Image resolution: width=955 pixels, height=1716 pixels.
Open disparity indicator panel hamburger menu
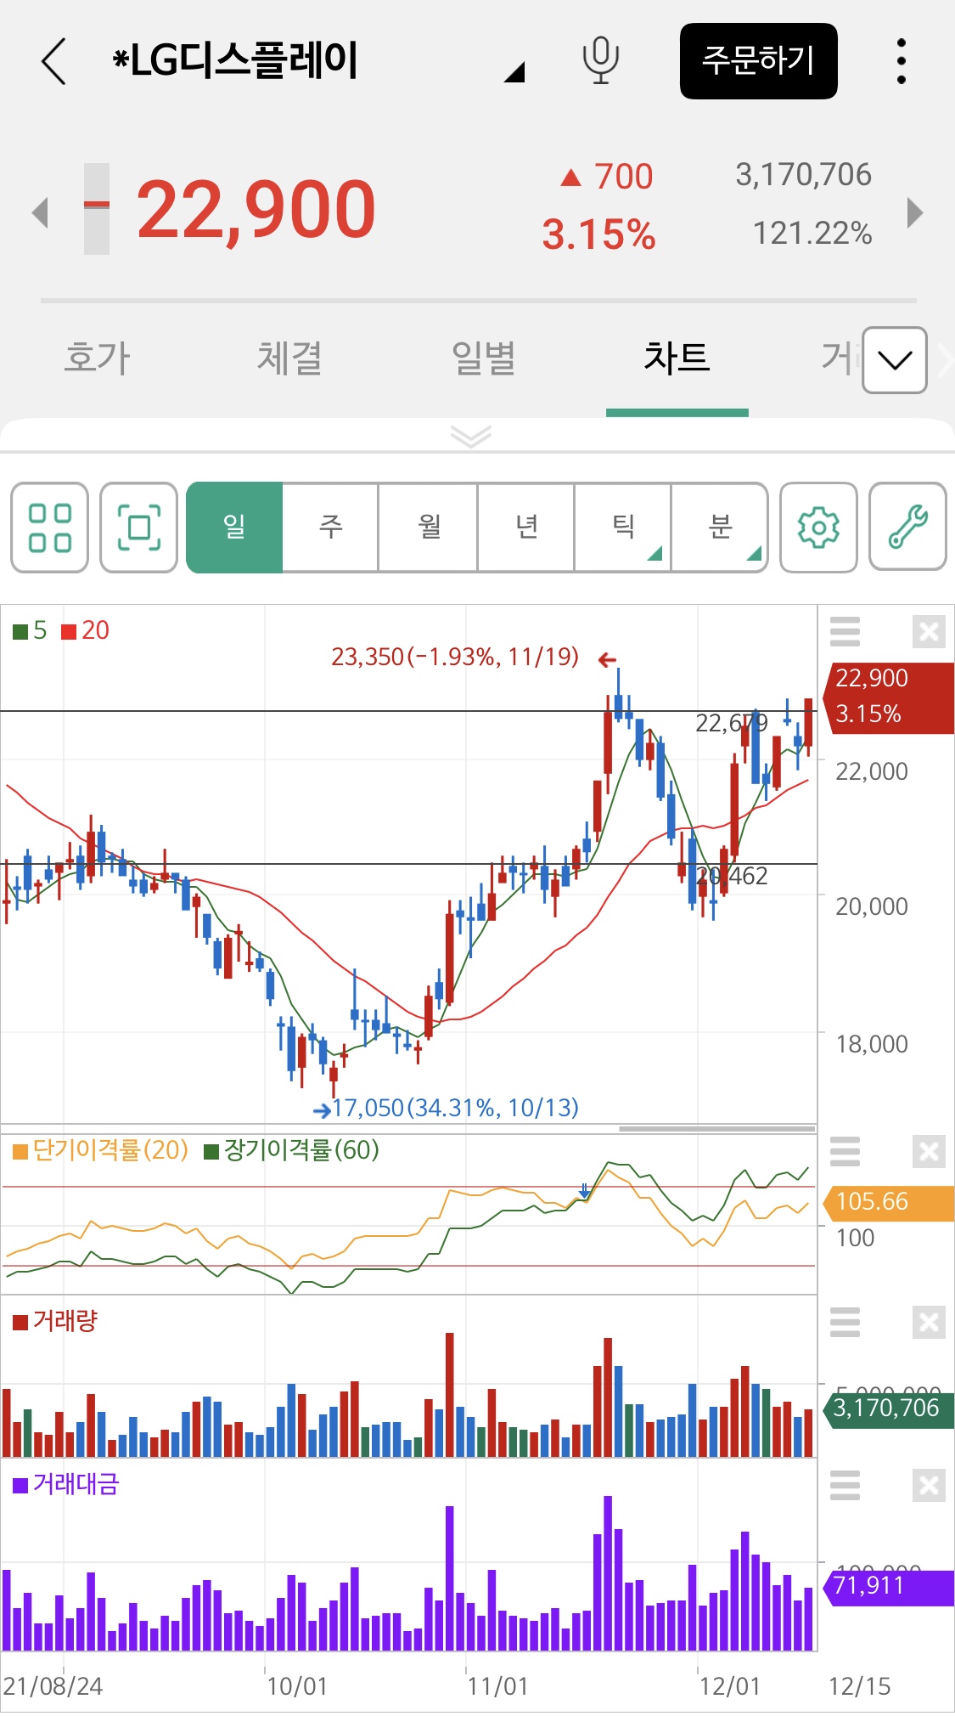point(845,1152)
